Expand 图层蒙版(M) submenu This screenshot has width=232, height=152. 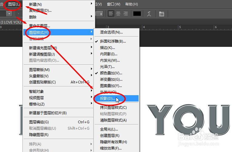click(x=59, y=70)
